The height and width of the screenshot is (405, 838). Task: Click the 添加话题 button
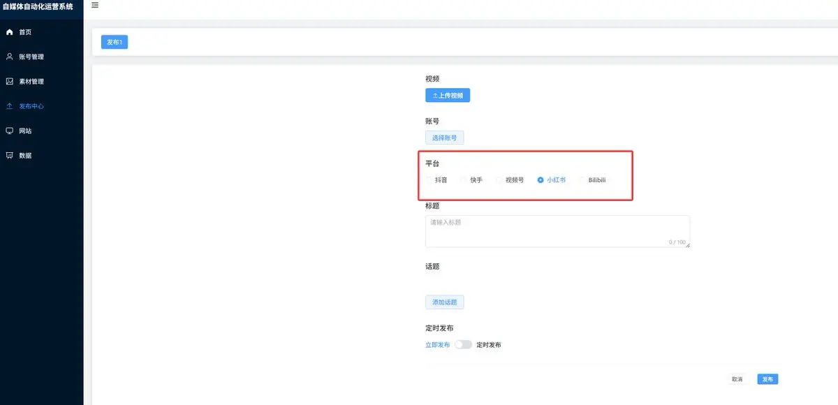pos(445,302)
